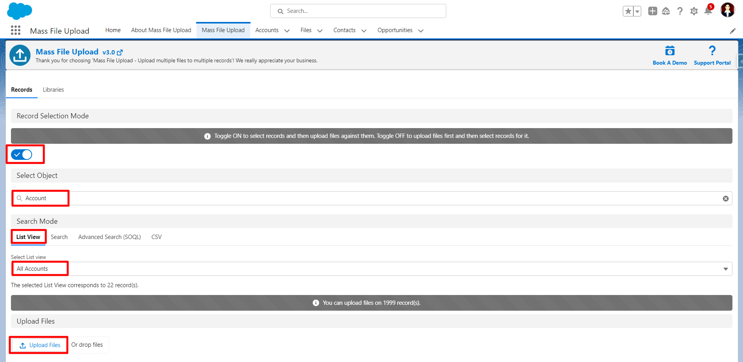
Task: Switch to the Records tab
Action: click(22, 90)
